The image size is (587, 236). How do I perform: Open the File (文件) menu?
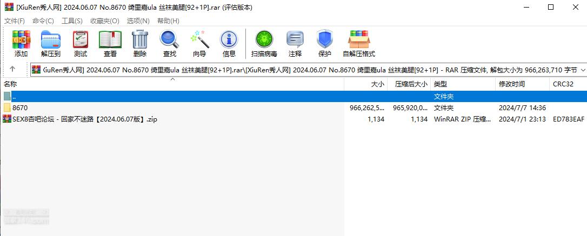pos(15,21)
